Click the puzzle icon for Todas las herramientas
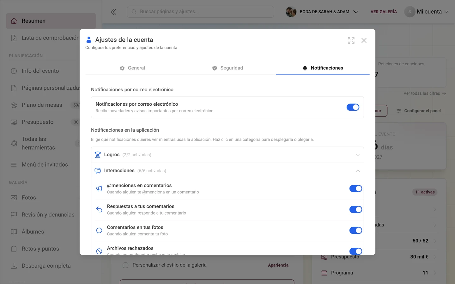455x284 pixels. (x=14, y=143)
